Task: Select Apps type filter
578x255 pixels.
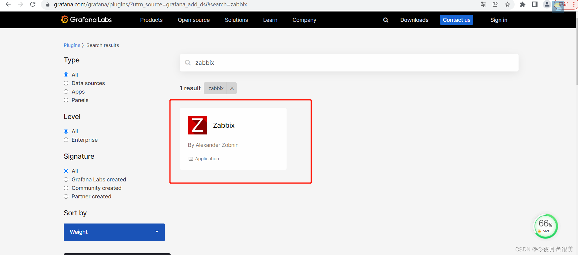Action: (66, 92)
